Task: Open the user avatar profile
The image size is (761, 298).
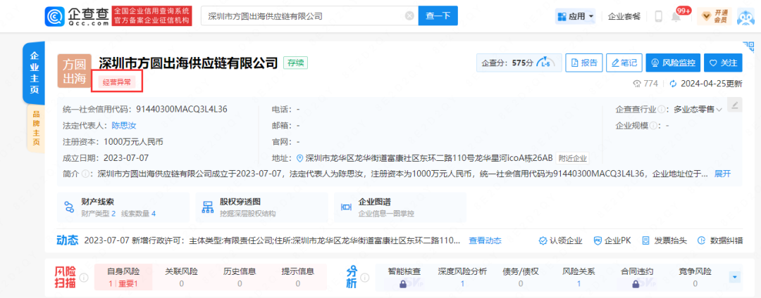Action: pyautogui.click(x=746, y=16)
